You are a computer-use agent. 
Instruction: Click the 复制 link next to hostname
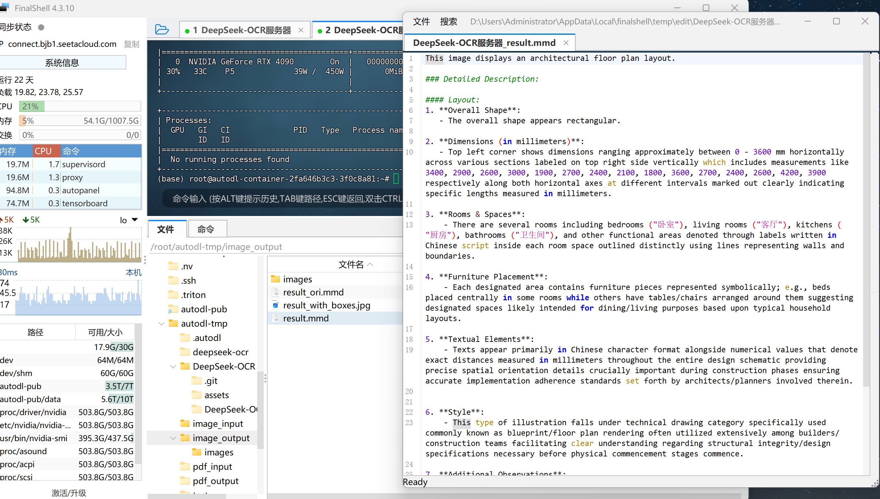pos(131,44)
